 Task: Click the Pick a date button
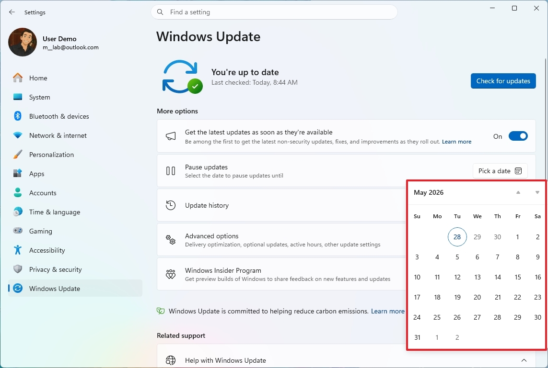click(x=500, y=170)
